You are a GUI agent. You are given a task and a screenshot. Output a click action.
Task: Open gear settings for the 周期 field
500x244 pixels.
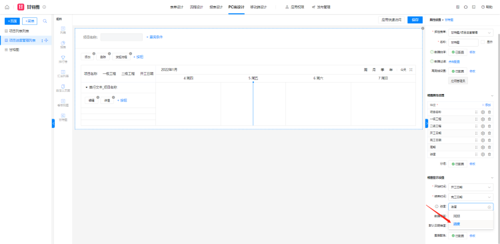[483, 147]
